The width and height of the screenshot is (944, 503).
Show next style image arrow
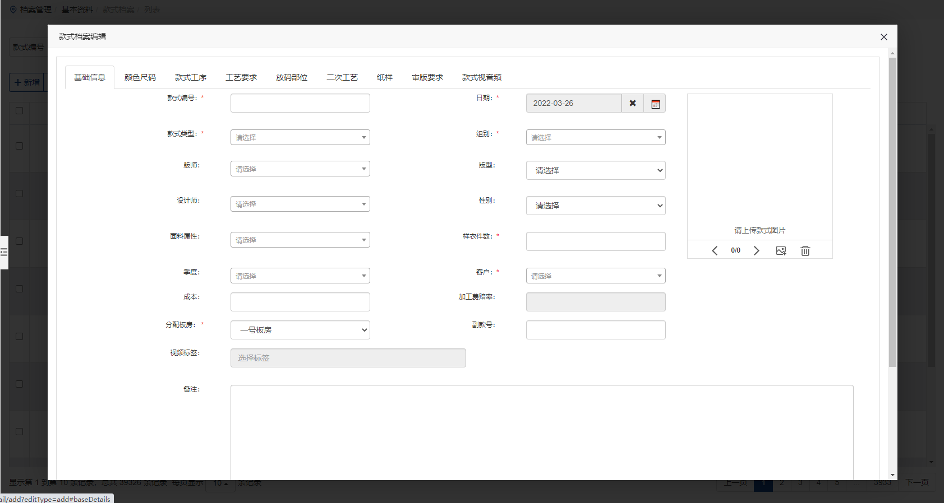pos(756,250)
